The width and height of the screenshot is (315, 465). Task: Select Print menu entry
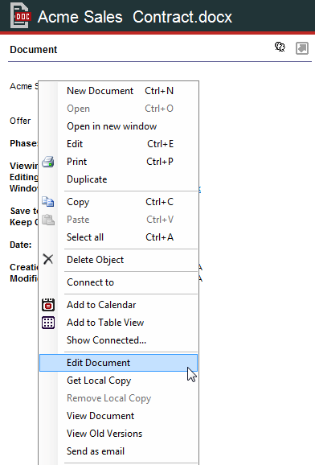119,162
